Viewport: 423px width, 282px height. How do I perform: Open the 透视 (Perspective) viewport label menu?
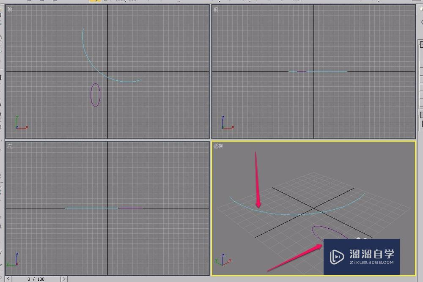coord(218,146)
